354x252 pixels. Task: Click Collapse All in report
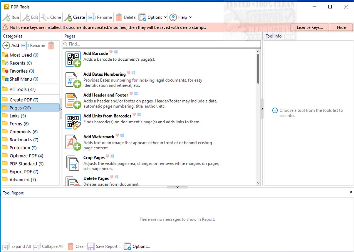[48, 246]
